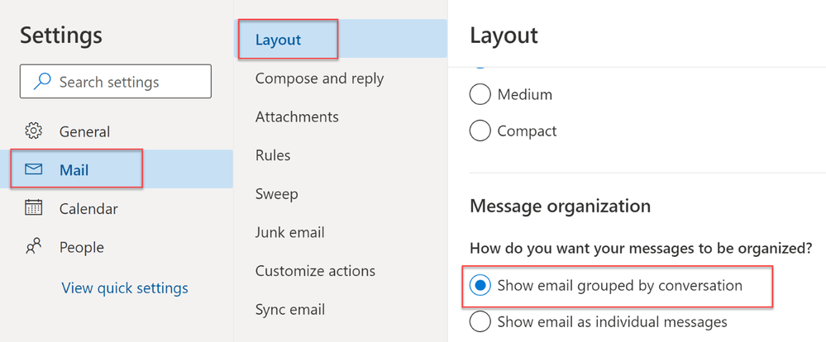The image size is (826, 342).
Task: Click the Calendar grid icon
Action: (34, 208)
